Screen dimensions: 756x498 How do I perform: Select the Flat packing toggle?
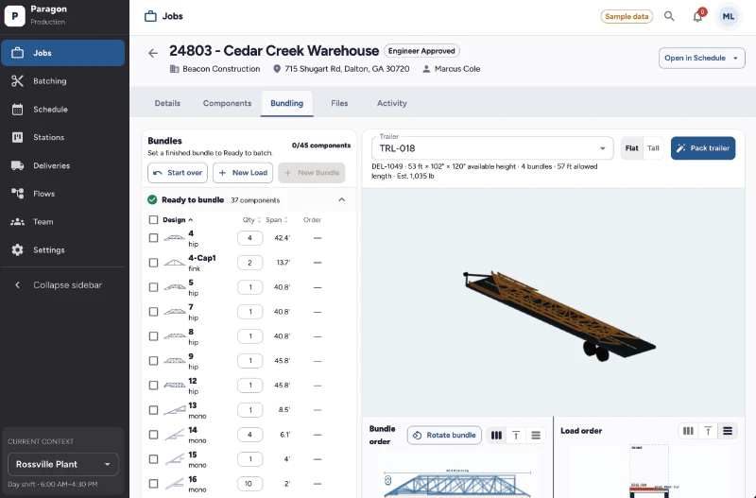point(631,148)
